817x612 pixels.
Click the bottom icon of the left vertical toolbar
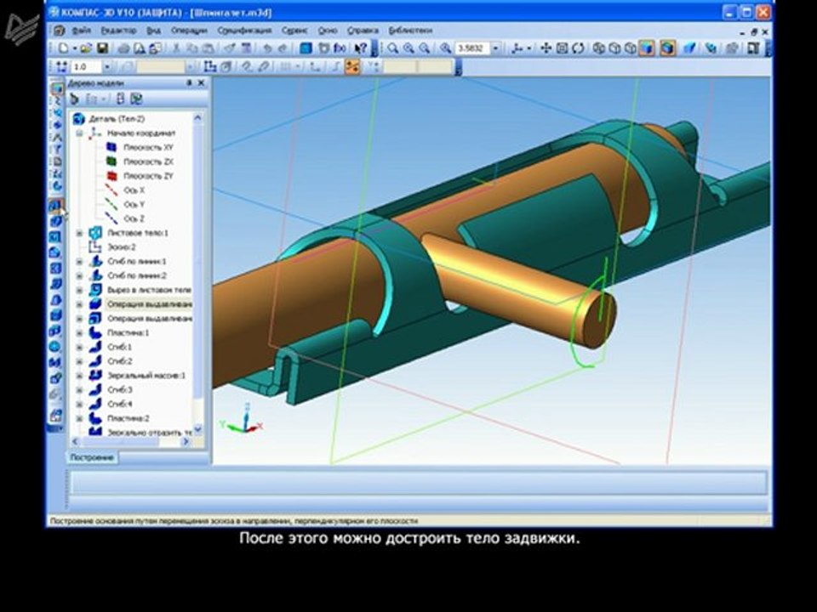click(56, 416)
